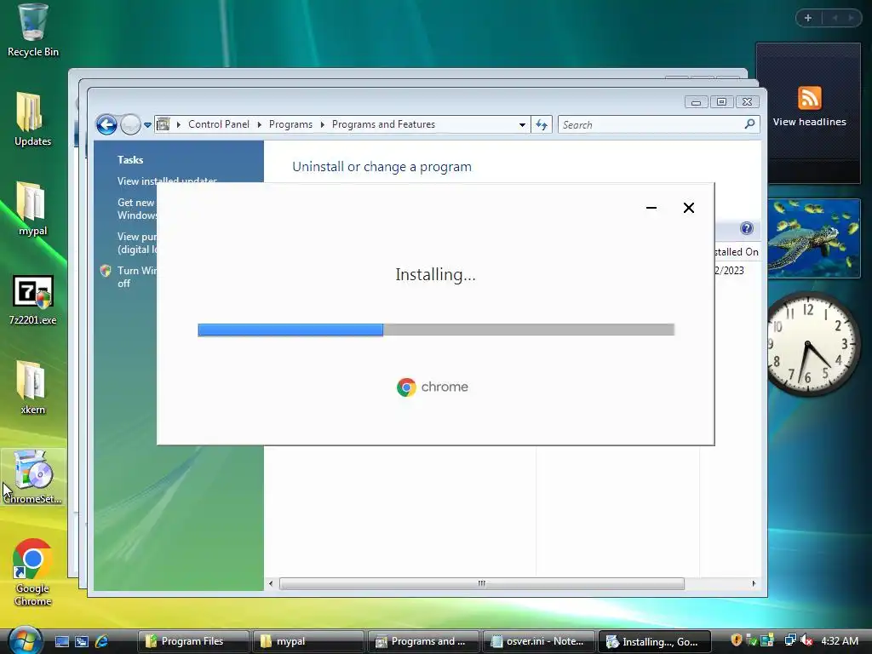Screen dimensions: 872x654
Task: Close the Chrome installer dialog
Action: (688, 208)
